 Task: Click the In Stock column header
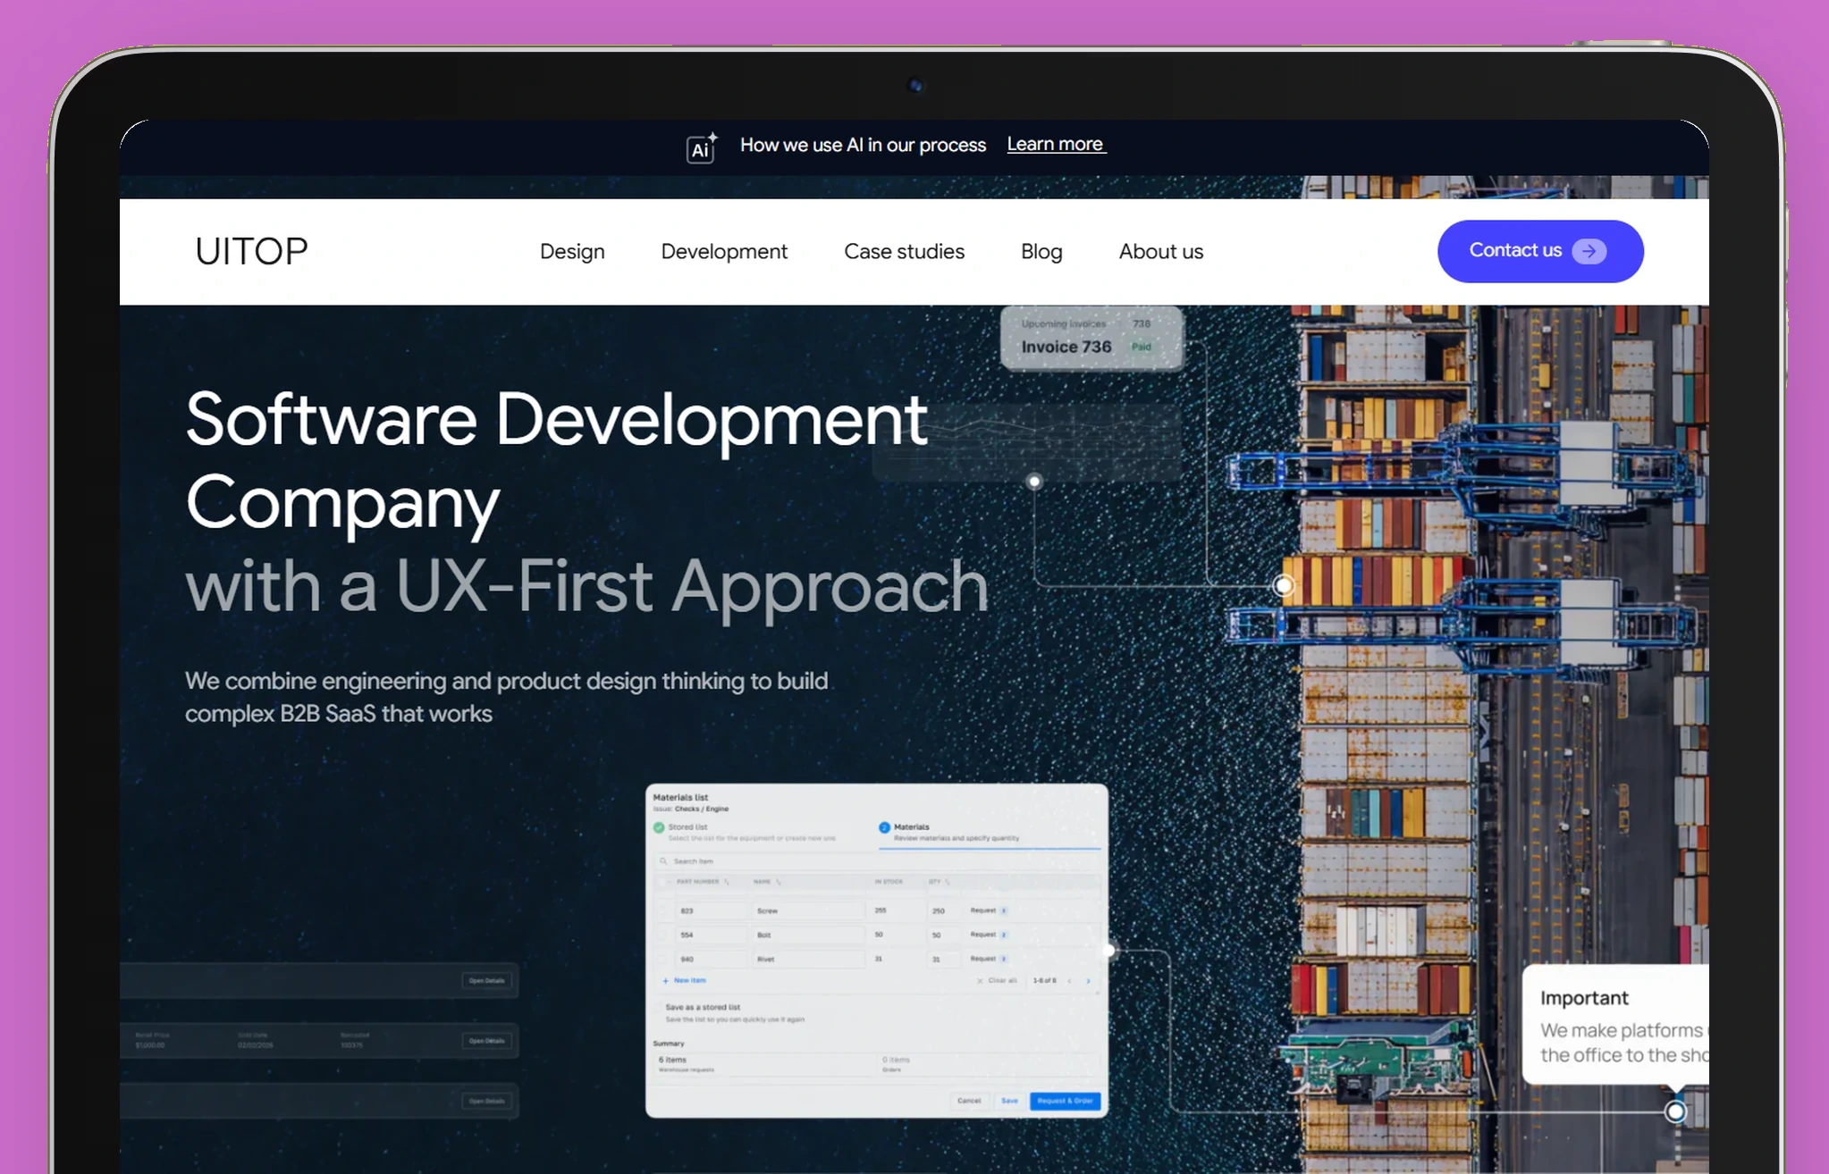[x=889, y=882]
